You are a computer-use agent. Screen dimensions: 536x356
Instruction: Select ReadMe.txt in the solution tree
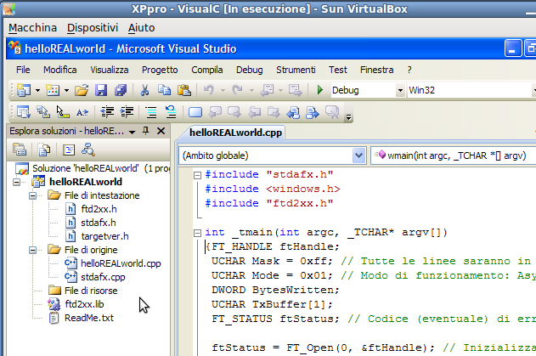pyautogui.click(x=89, y=318)
